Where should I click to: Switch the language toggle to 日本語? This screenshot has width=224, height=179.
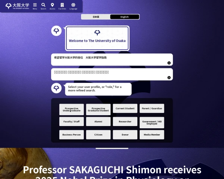[x=96, y=17]
